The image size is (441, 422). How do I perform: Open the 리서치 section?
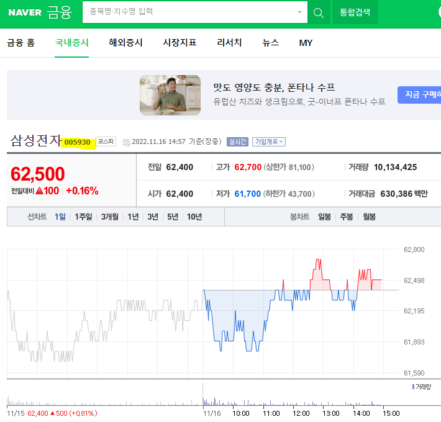[x=229, y=43]
